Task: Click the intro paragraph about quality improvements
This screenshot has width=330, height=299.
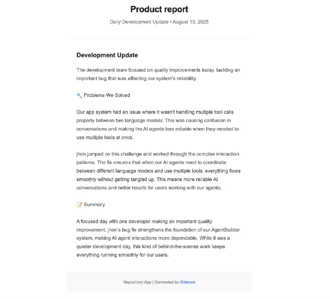Action: [x=158, y=74]
